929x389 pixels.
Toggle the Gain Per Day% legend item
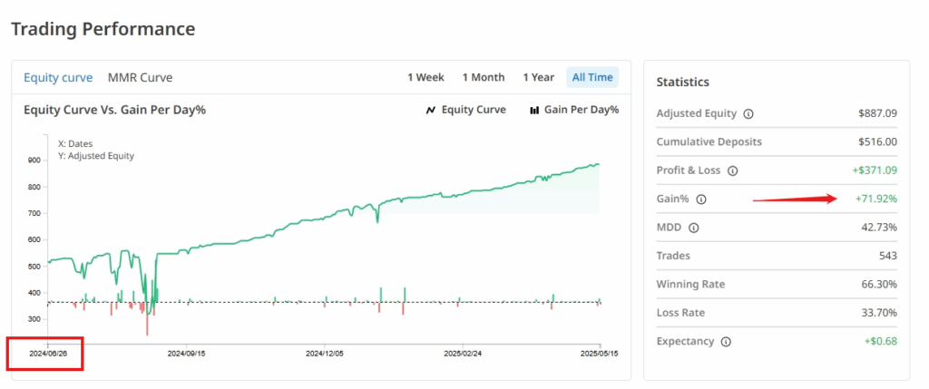coord(573,110)
